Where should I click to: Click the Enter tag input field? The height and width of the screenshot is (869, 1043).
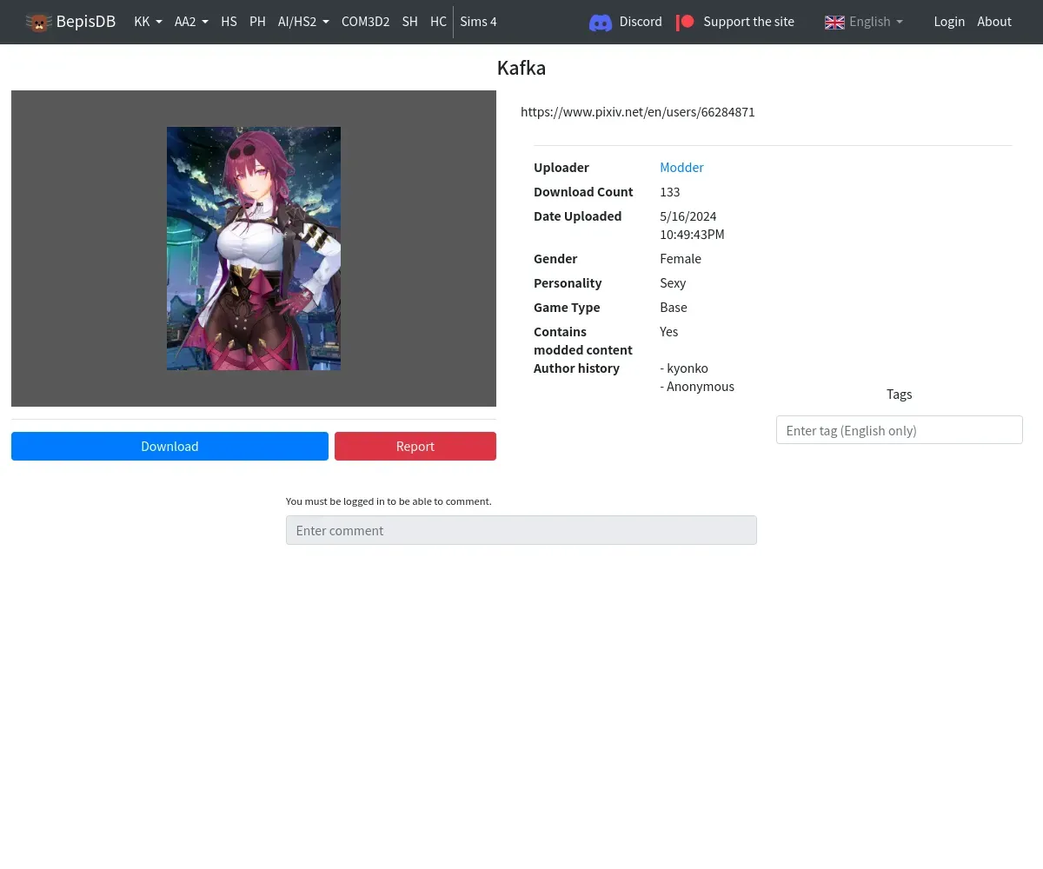tap(899, 430)
